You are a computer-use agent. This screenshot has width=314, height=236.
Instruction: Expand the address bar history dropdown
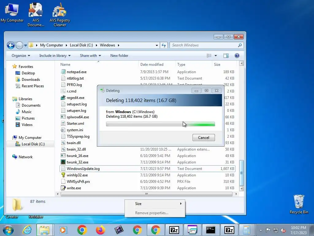coord(157,45)
